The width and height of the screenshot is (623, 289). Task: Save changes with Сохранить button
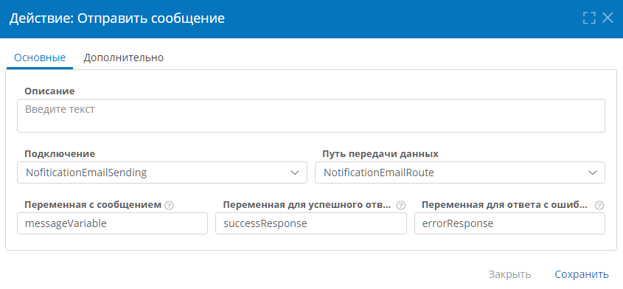coord(582,274)
